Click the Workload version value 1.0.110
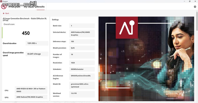This screenshot has height=103, width=198. (82, 94)
